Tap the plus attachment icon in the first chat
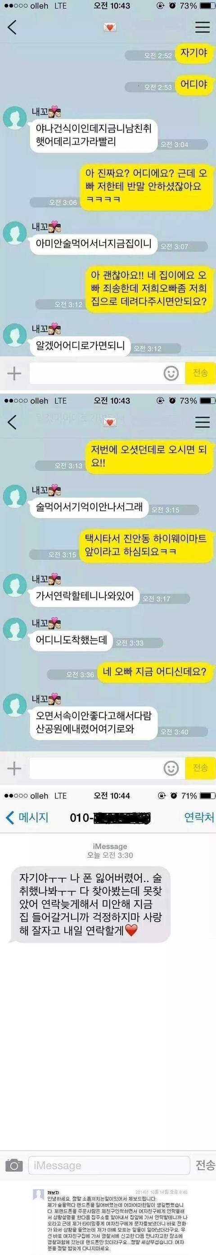Image resolution: width=216 pixels, height=1255 pixels. pos(14,373)
